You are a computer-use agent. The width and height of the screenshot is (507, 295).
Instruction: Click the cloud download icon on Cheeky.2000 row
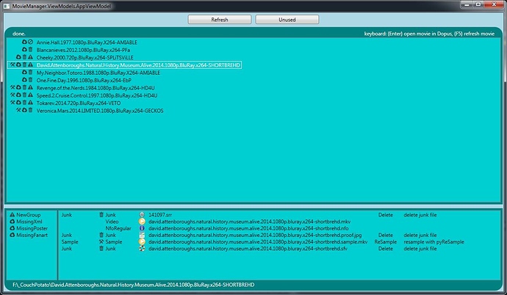pos(18,57)
